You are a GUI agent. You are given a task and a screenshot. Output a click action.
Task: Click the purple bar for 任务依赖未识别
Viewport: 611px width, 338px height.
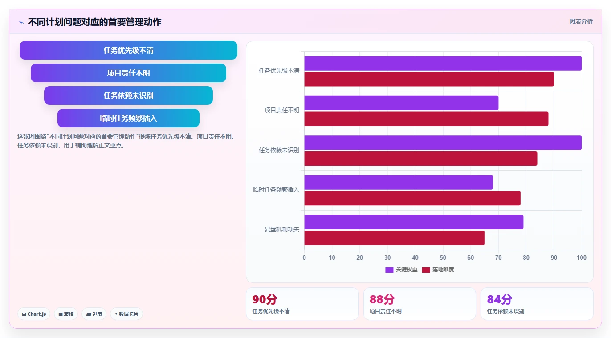tap(443, 143)
